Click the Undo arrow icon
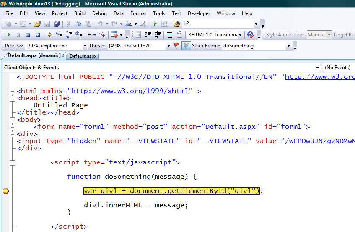Screen dimensions: 355x232 100,24
